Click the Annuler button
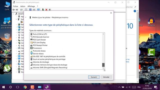Image resolution: width=160 pixels, height=90 pixels. [x=106, y=77]
